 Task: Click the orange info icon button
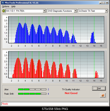click(103, 95)
